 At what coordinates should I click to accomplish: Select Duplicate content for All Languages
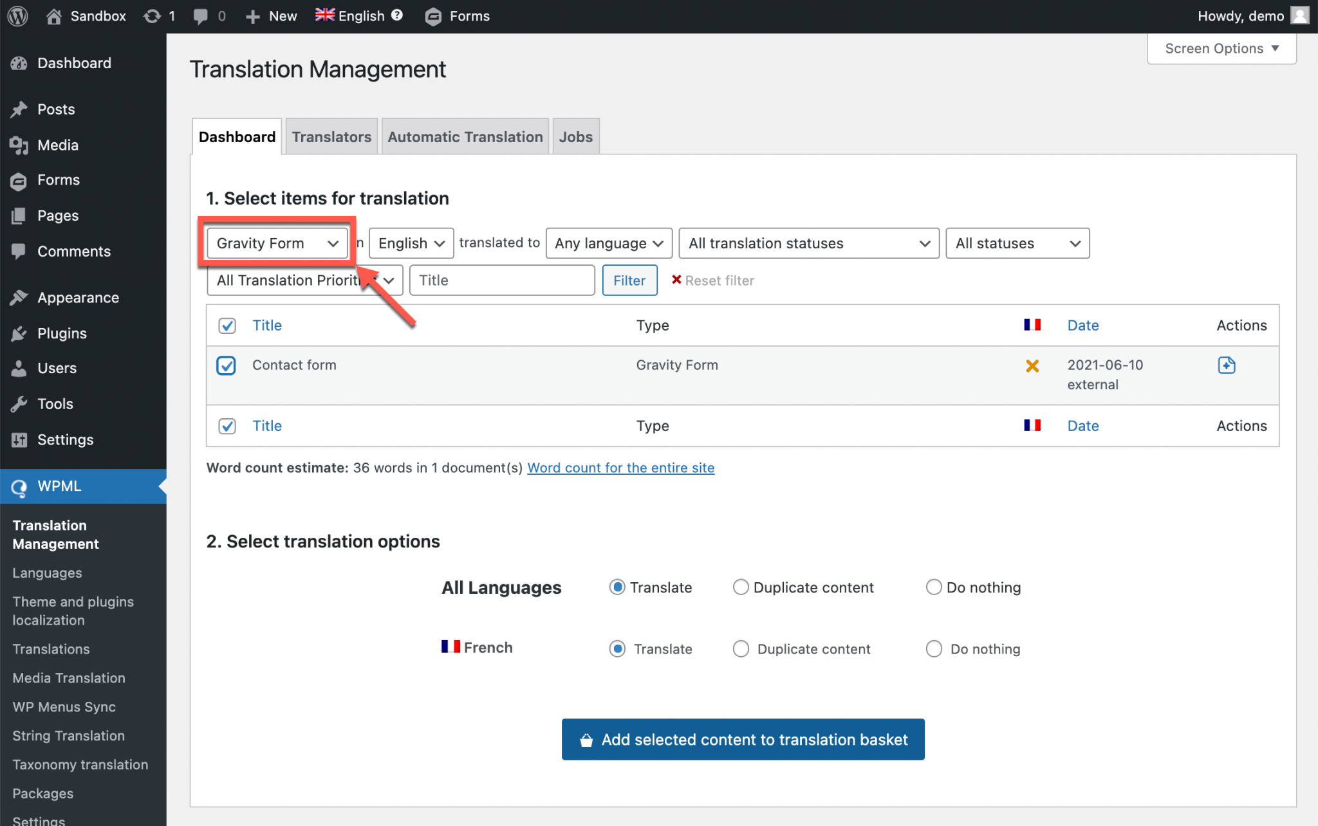[741, 587]
